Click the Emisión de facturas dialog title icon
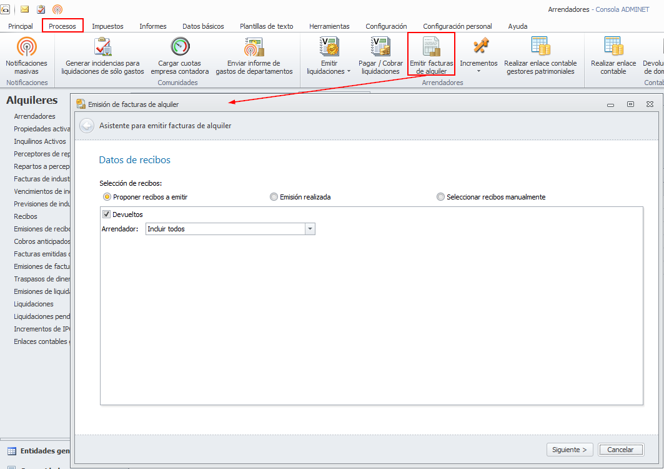Viewport: 664px width, 469px height. pyautogui.click(x=81, y=104)
